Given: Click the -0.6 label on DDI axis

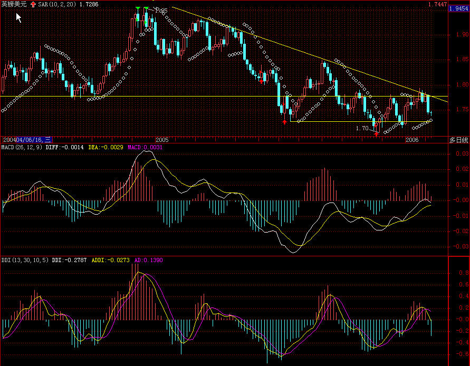Looking at the screenshot, I should click(462, 354).
